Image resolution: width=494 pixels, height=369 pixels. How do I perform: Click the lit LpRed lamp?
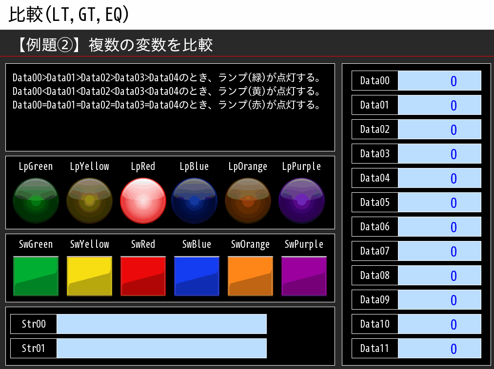click(143, 201)
